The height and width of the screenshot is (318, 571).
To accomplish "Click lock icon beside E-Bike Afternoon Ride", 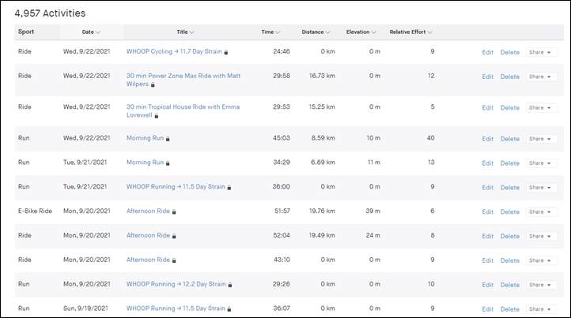I will [x=174, y=212].
